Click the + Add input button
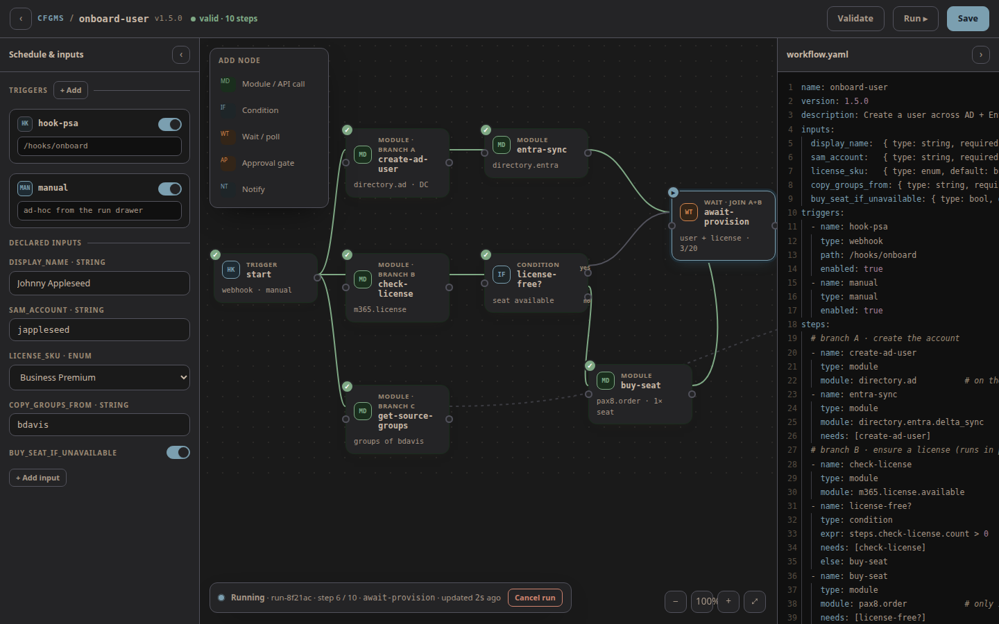999x624 pixels. click(x=37, y=478)
